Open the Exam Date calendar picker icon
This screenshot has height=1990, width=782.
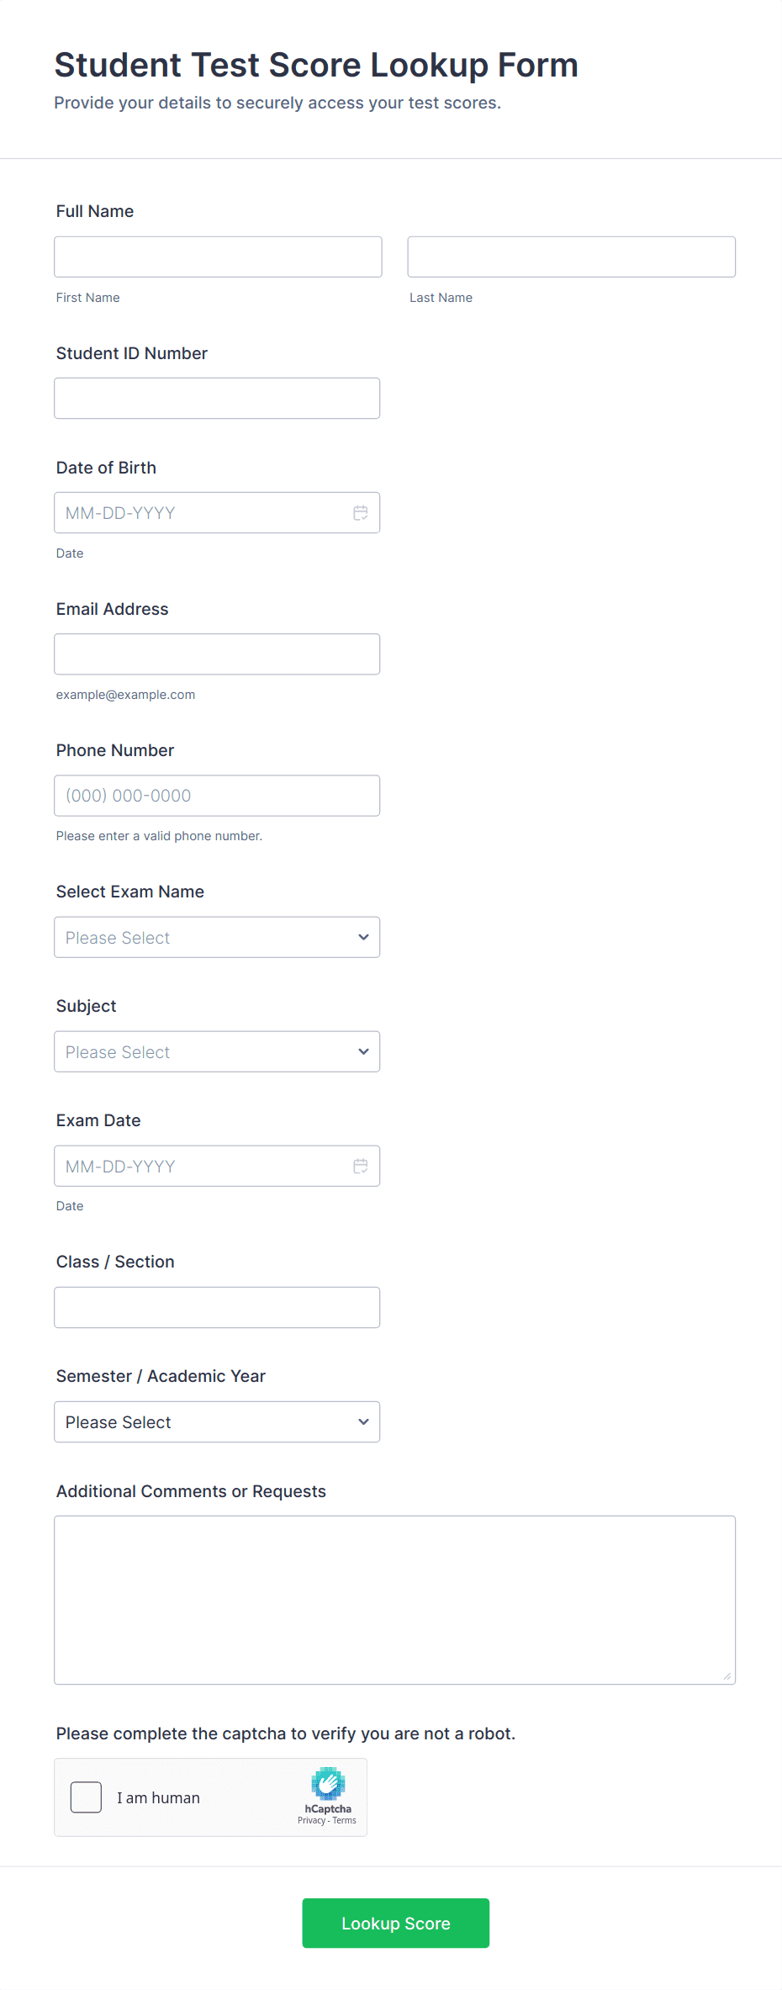[x=360, y=1166]
